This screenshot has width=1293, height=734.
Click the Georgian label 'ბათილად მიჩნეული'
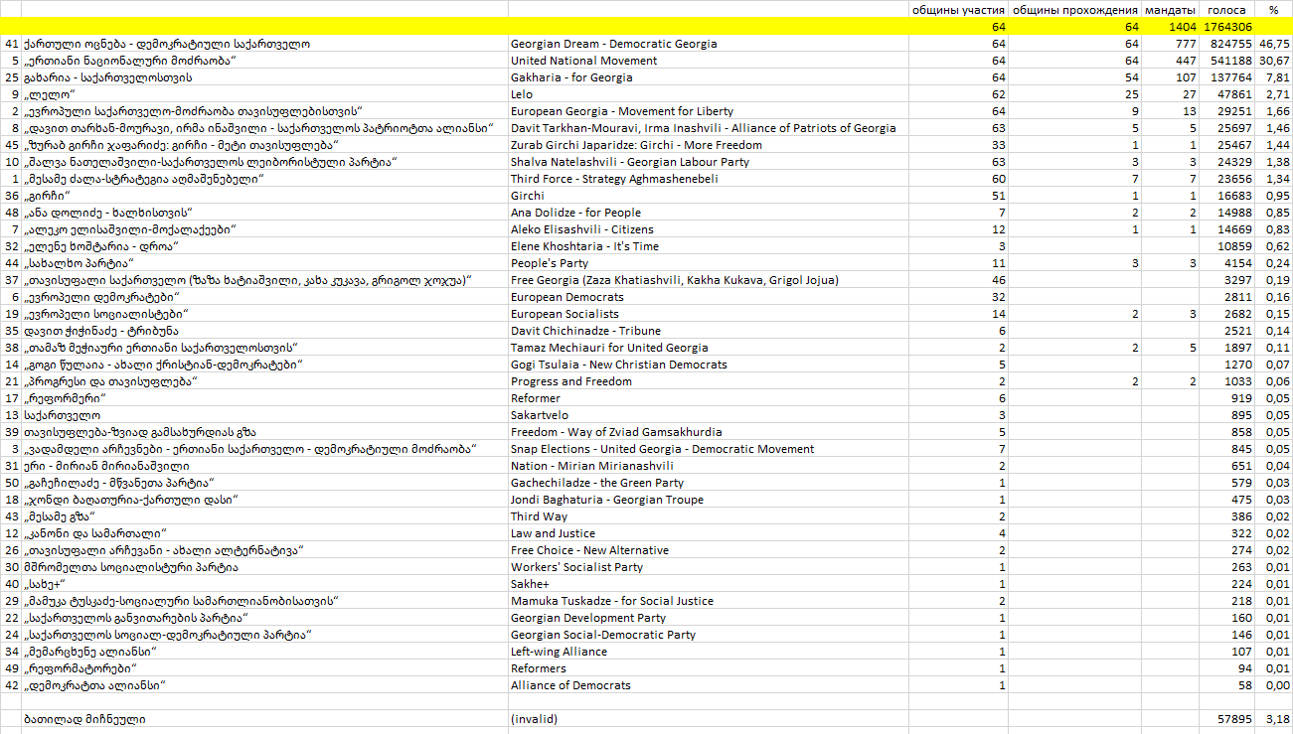click(x=264, y=719)
